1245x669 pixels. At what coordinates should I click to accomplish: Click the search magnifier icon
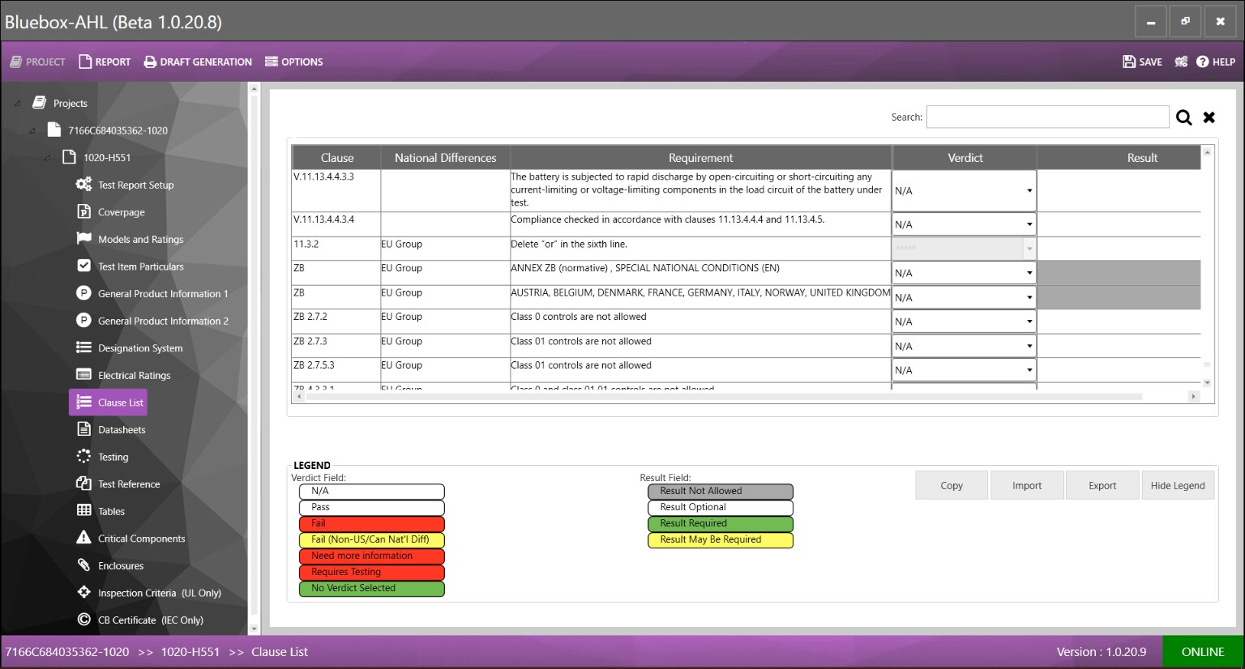pos(1183,117)
